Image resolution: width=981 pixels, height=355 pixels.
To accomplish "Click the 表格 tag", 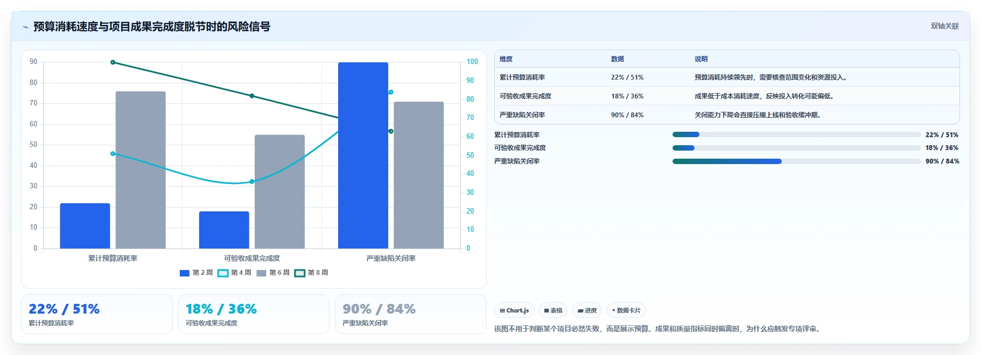I will [x=553, y=310].
